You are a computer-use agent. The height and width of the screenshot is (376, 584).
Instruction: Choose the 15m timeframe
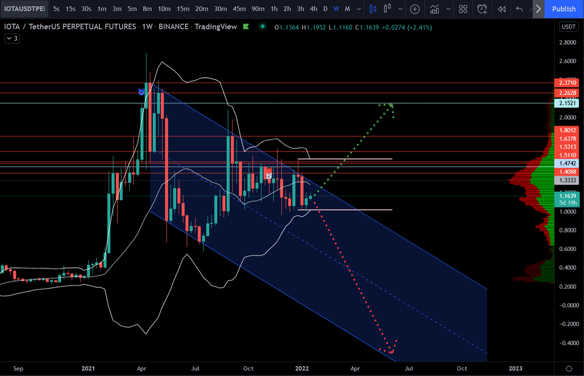183,9
